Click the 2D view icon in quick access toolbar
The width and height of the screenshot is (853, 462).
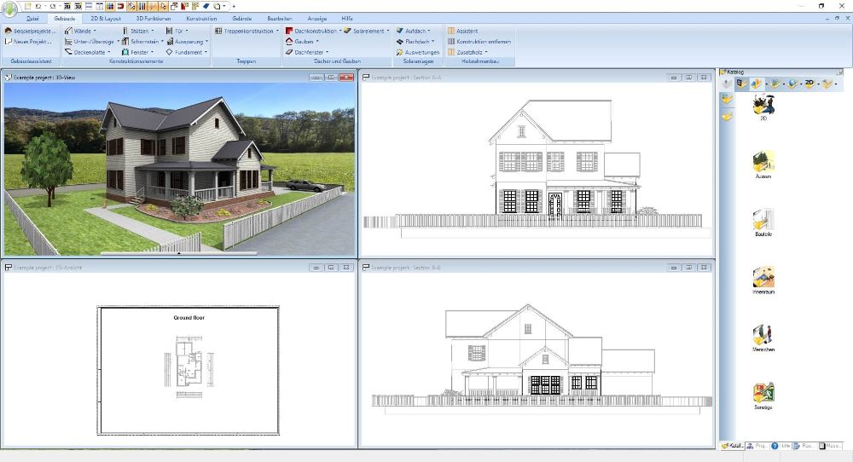pos(67,6)
